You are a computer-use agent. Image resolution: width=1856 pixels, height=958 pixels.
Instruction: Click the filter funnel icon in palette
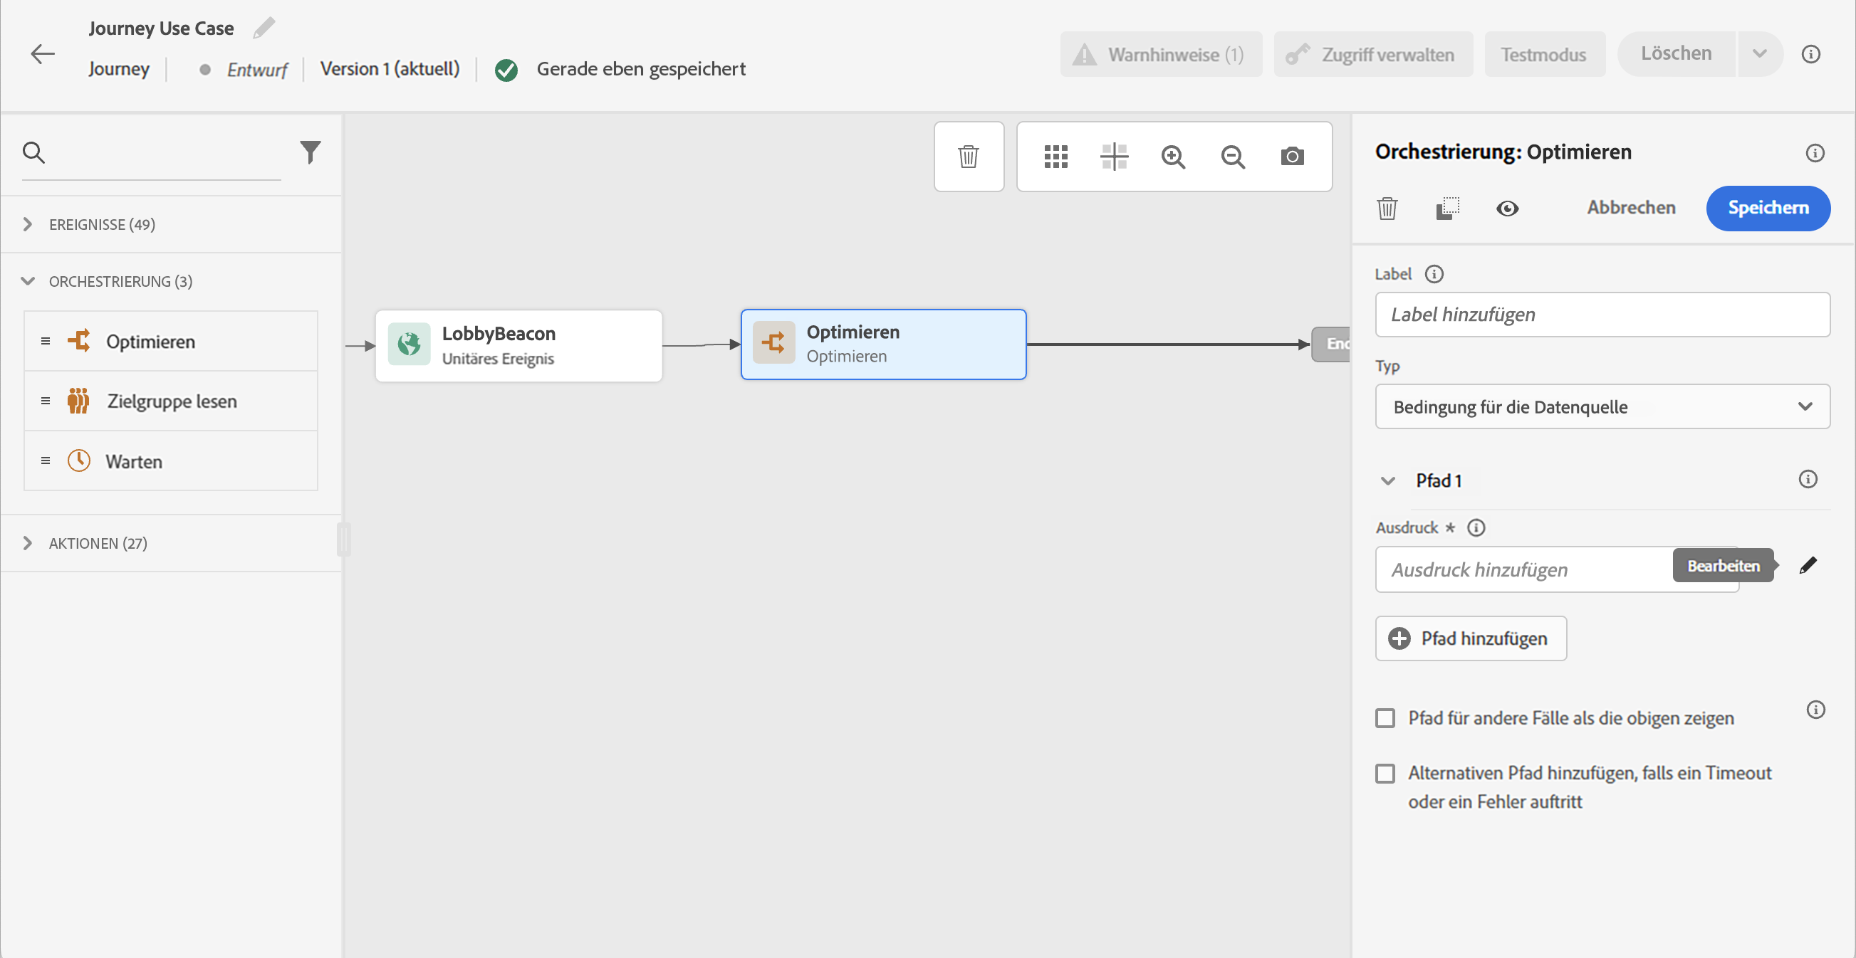[310, 152]
